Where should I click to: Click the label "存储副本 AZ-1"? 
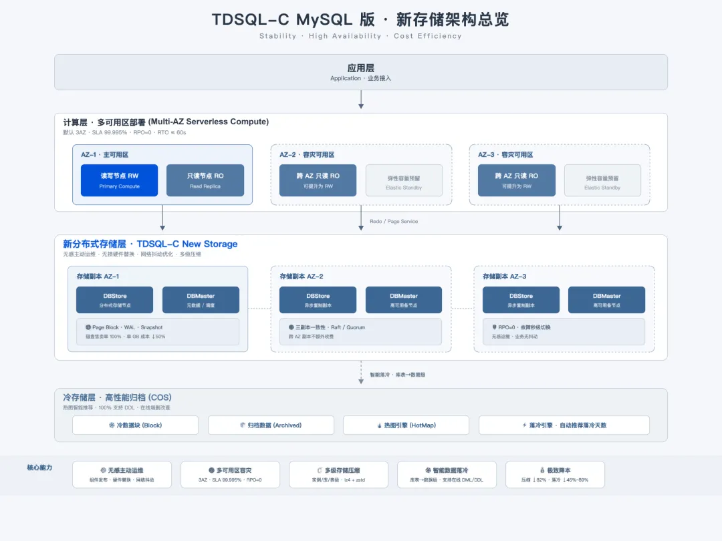[98, 276]
